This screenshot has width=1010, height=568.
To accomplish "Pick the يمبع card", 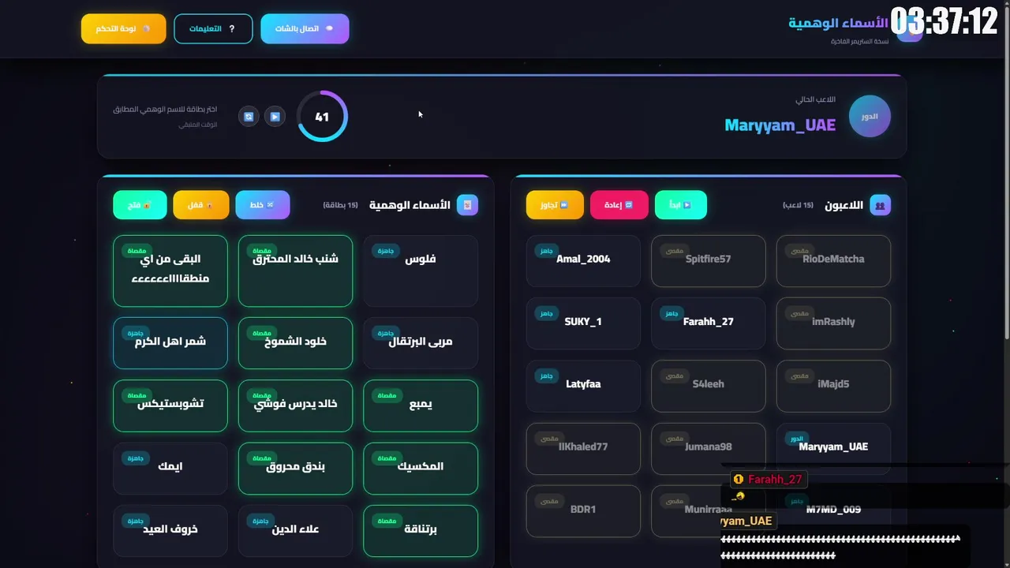I will [421, 405].
